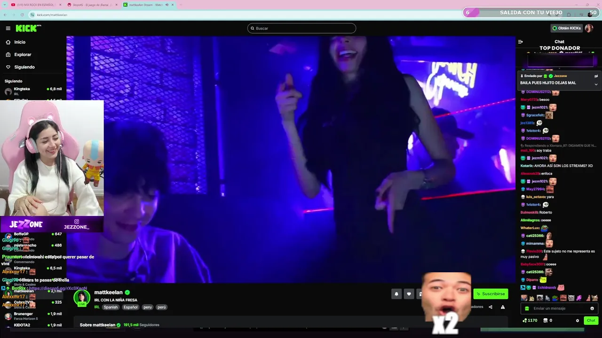Expand pinned message chevron
602x338 pixels.
coord(596,84)
